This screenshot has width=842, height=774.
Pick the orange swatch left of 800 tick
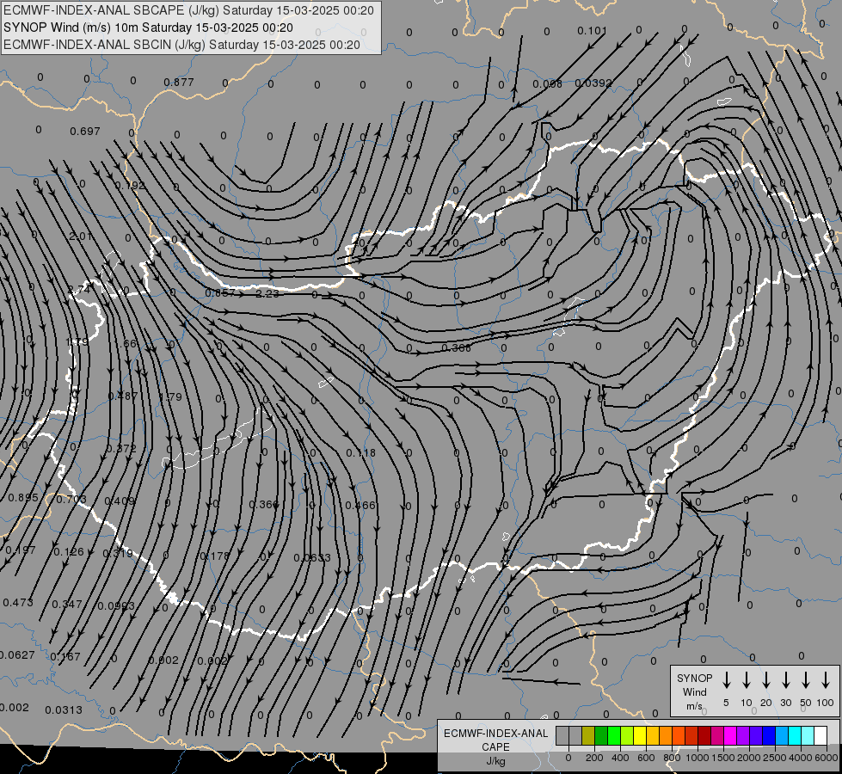[666, 735]
